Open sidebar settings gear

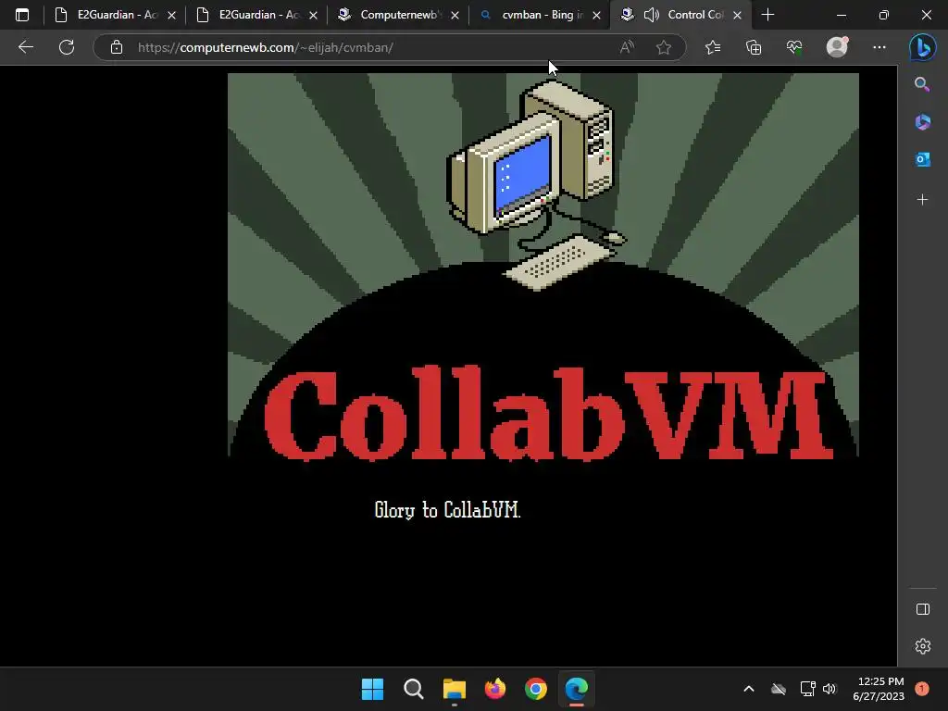point(923,646)
